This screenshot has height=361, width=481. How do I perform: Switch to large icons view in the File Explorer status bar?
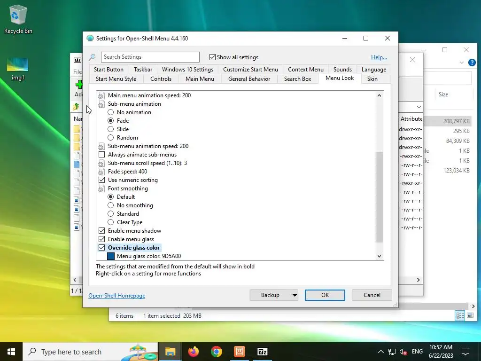tap(470, 315)
